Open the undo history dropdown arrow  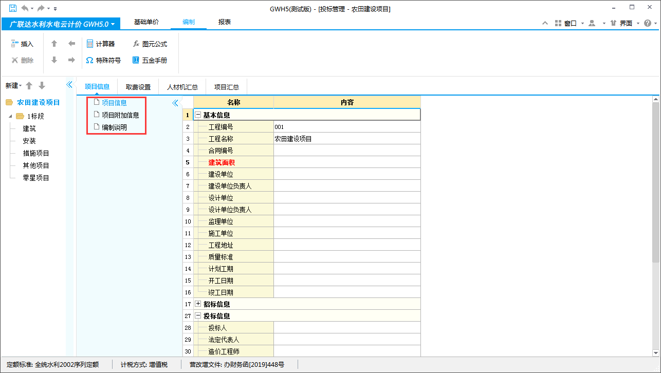pos(32,9)
